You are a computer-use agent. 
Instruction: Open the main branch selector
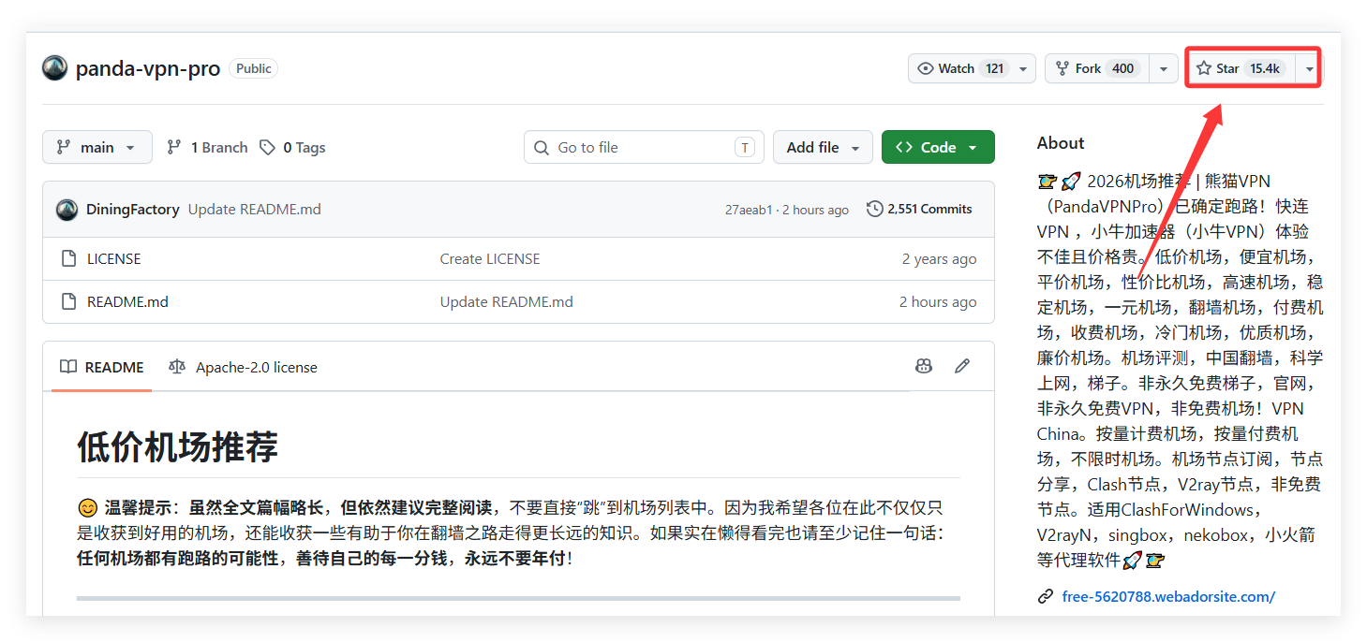pos(97,148)
